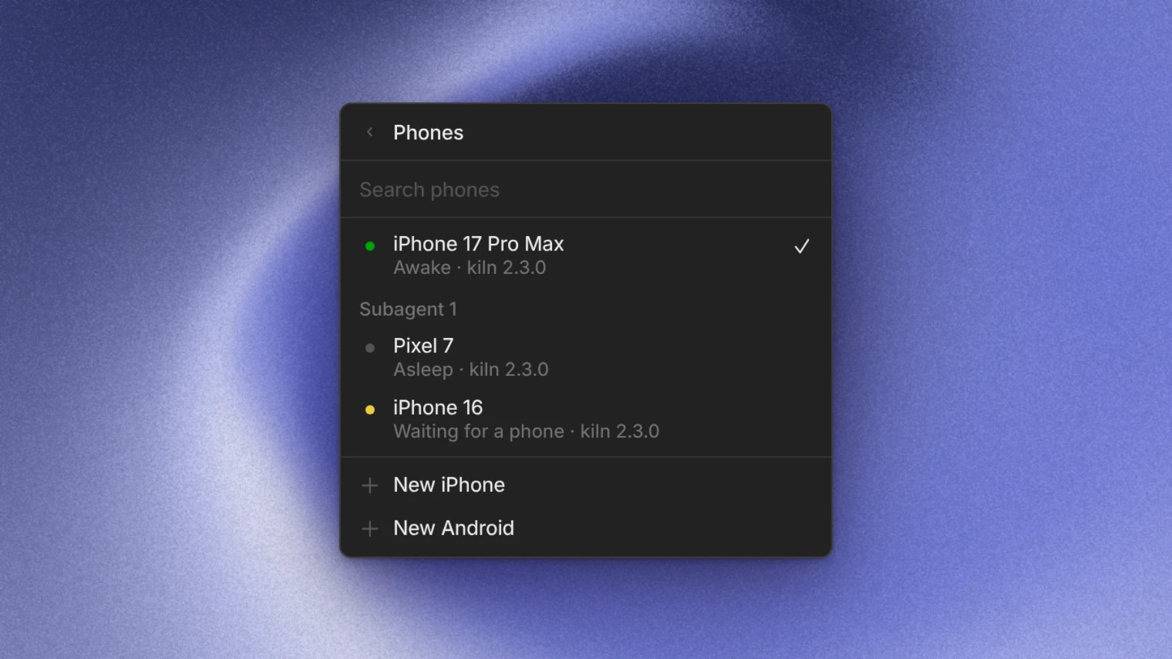Click the gray status dot beside Pixel 7

pyautogui.click(x=370, y=348)
